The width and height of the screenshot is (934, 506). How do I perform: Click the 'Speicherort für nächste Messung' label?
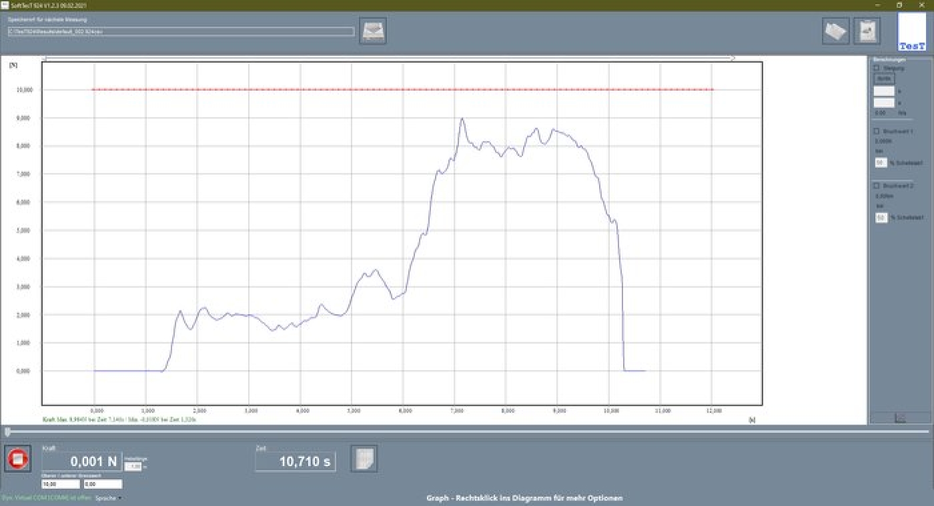(47, 20)
